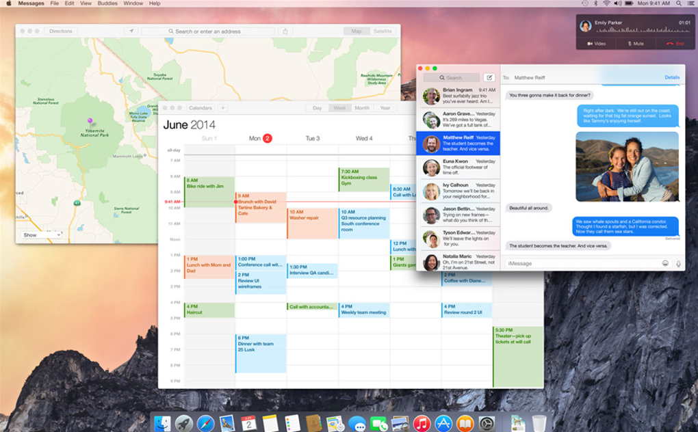This screenshot has height=432, width=698.
Task: Switch the call to Video
Action: (x=597, y=44)
